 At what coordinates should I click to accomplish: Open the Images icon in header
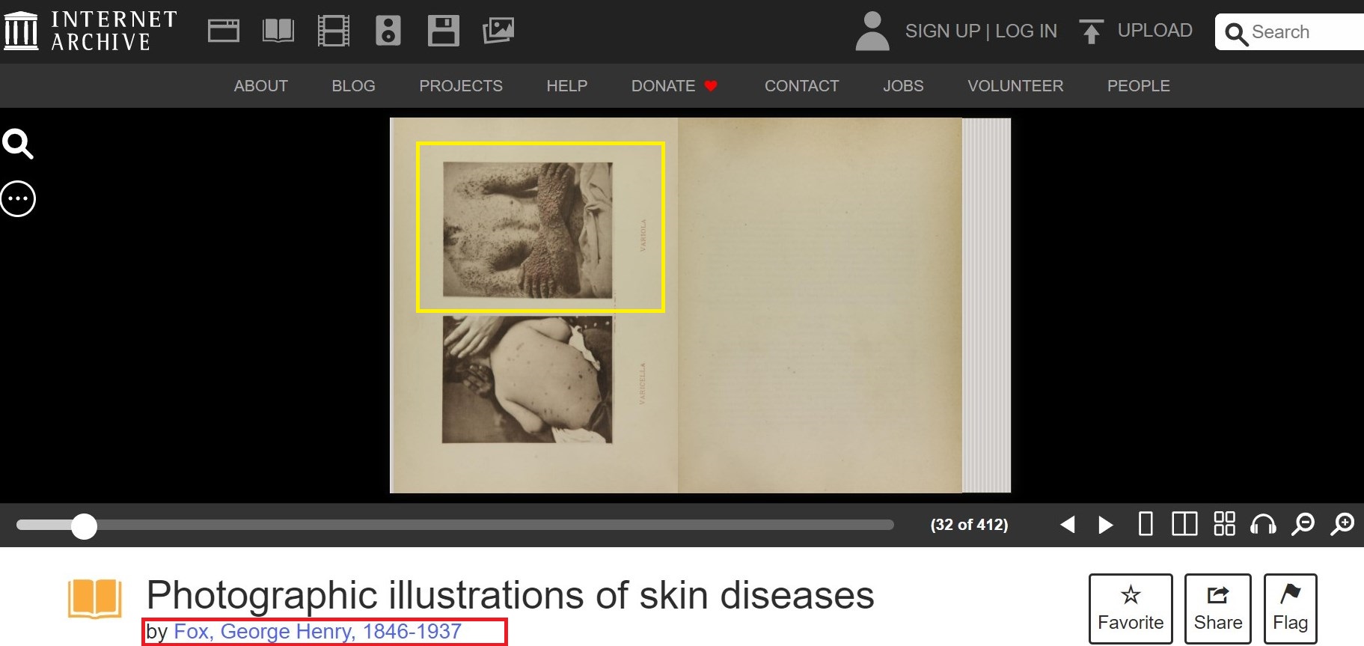tap(498, 31)
